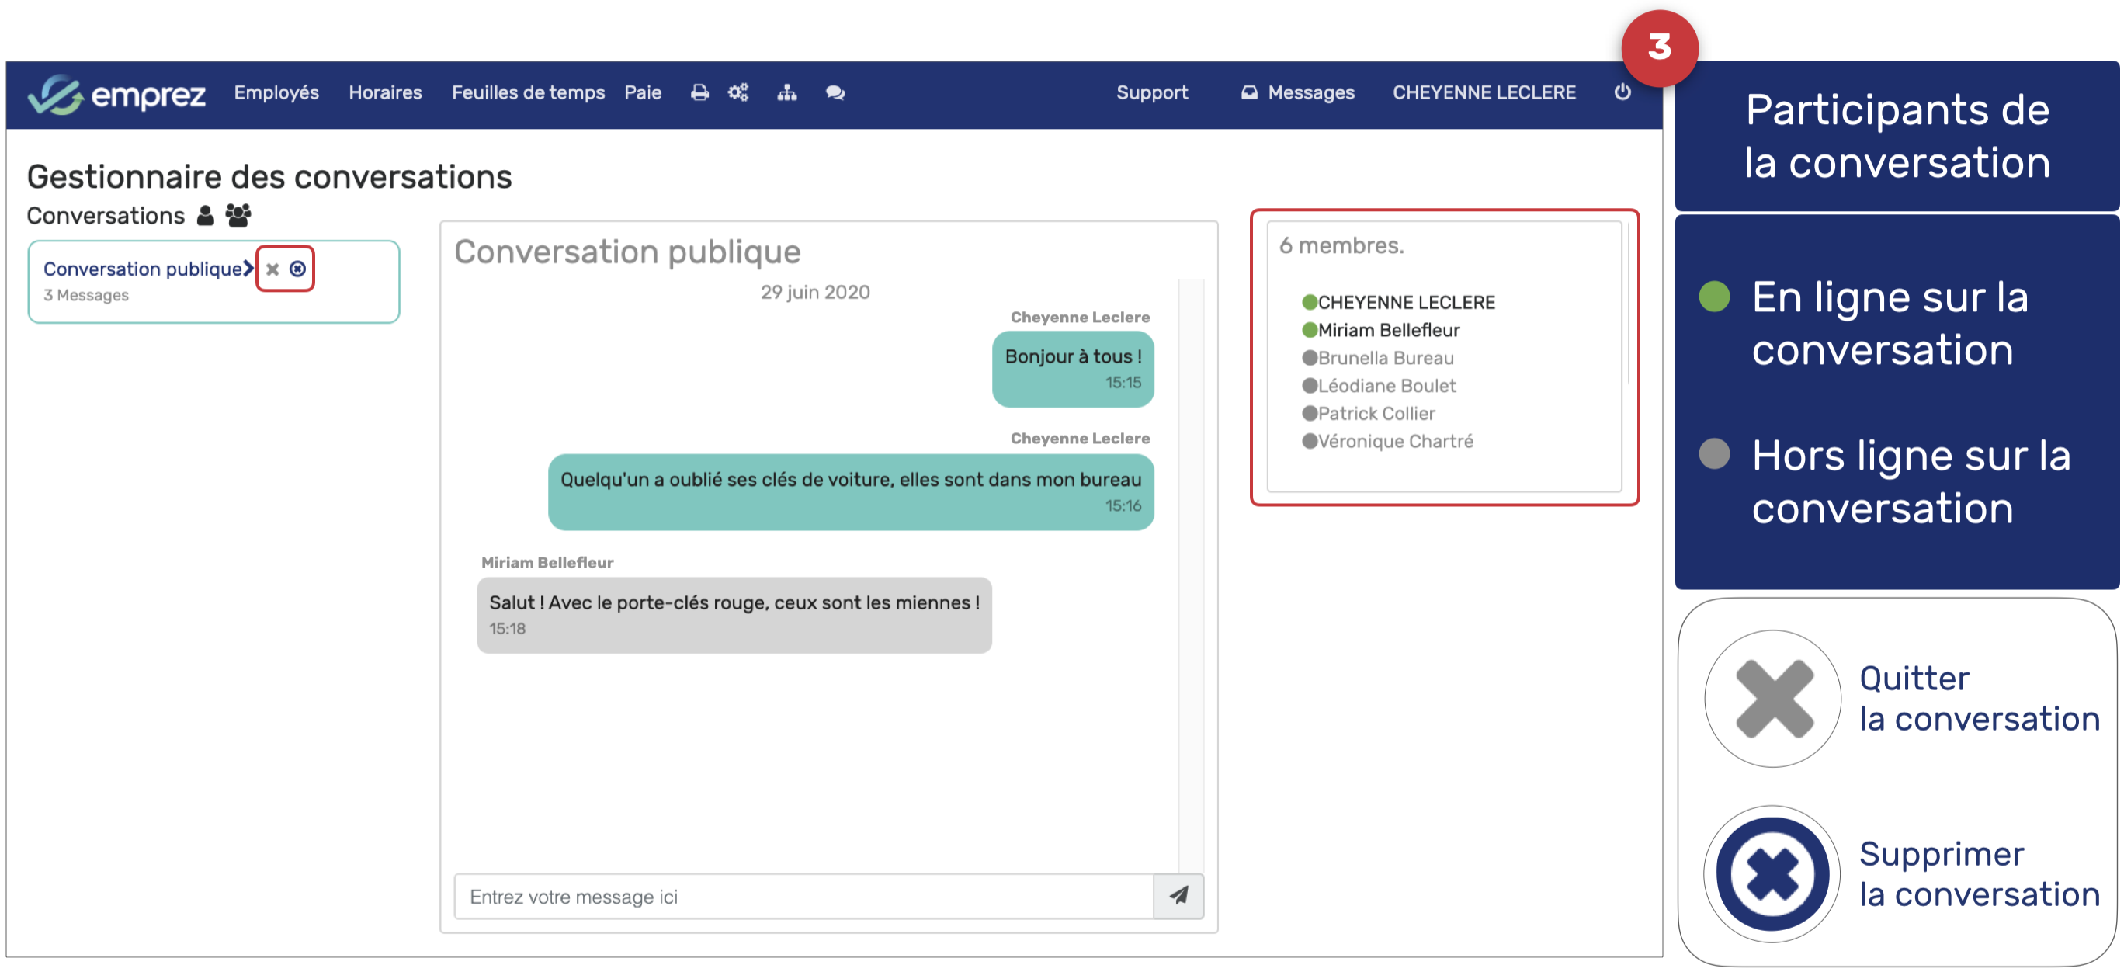
Task: Start a new group conversation
Action: click(x=238, y=215)
